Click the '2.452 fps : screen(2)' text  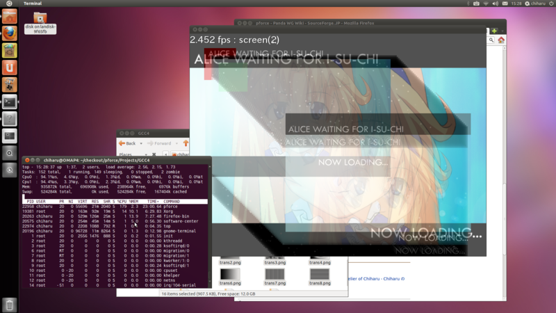(235, 40)
